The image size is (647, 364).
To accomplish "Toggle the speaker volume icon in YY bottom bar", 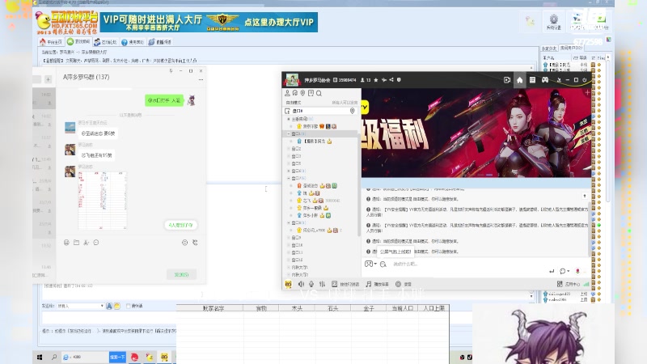I will tap(301, 284).
